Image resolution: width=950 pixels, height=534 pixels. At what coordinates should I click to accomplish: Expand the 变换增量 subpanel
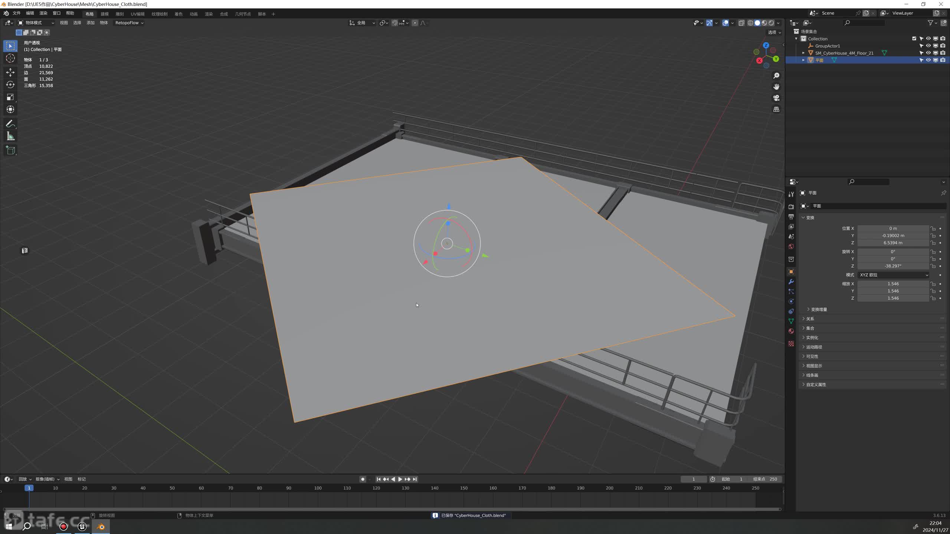819,309
